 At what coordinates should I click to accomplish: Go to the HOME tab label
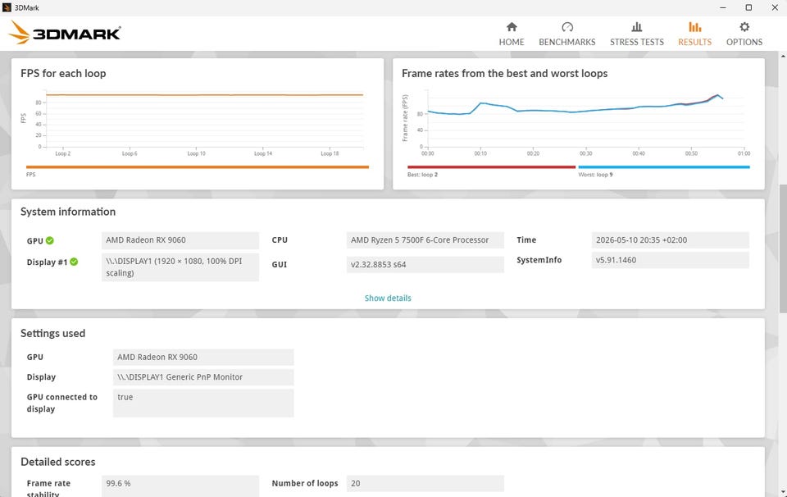(512, 42)
